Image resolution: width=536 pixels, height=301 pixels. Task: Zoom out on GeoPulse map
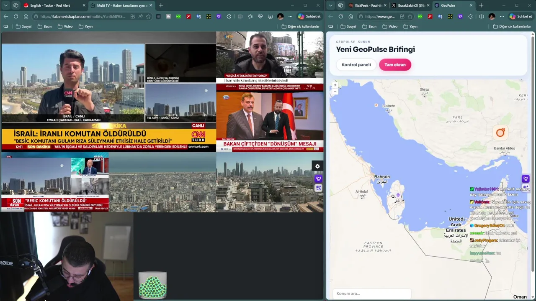pos(335,91)
